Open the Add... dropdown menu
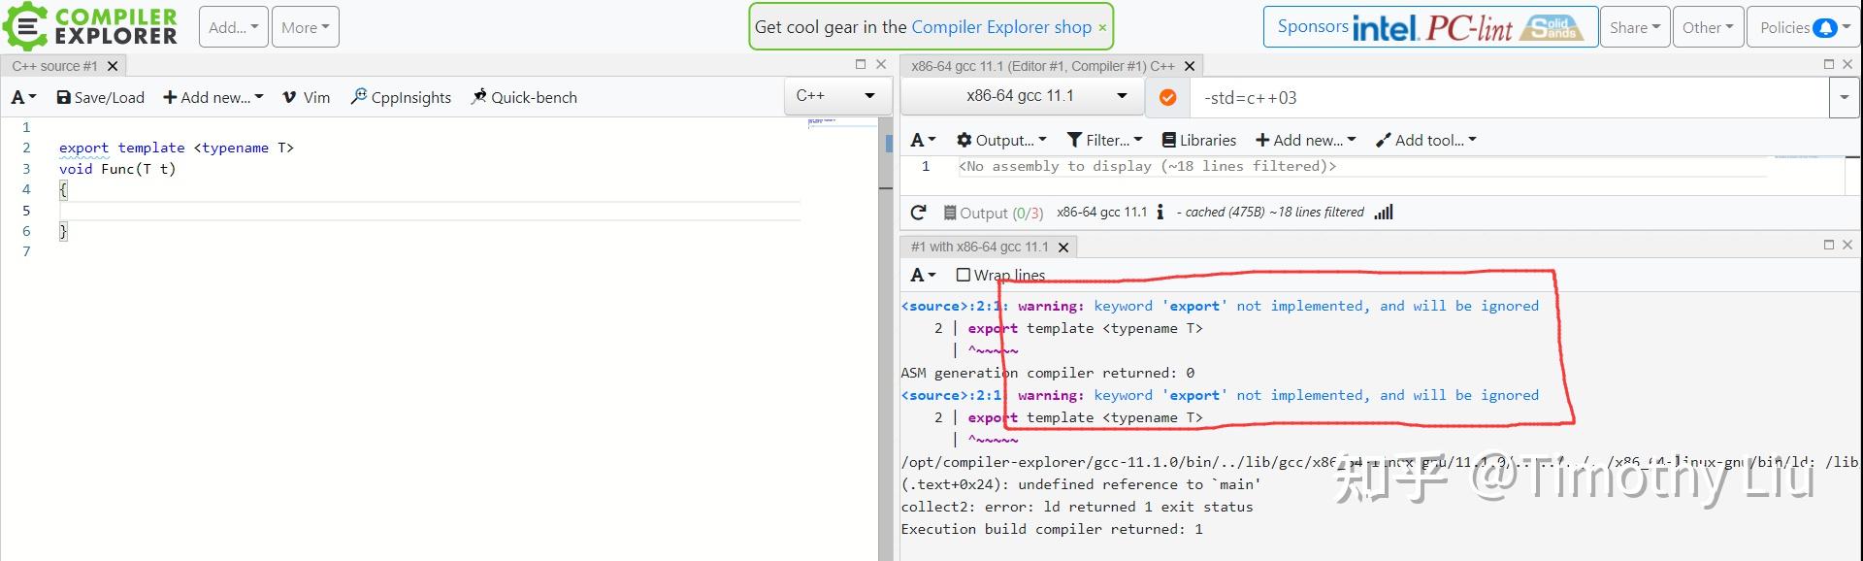1863x561 pixels. pyautogui.click(x=234, y=27)
